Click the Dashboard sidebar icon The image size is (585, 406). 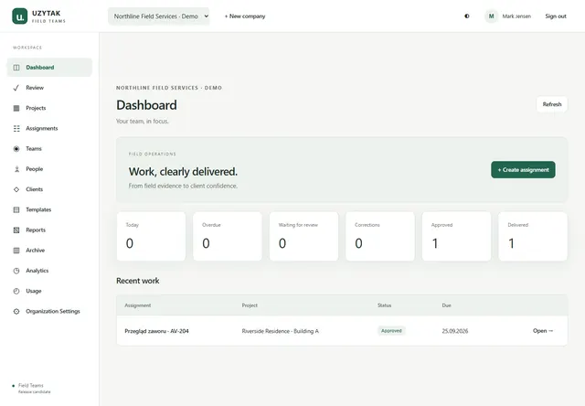click(x=16, y=68)
